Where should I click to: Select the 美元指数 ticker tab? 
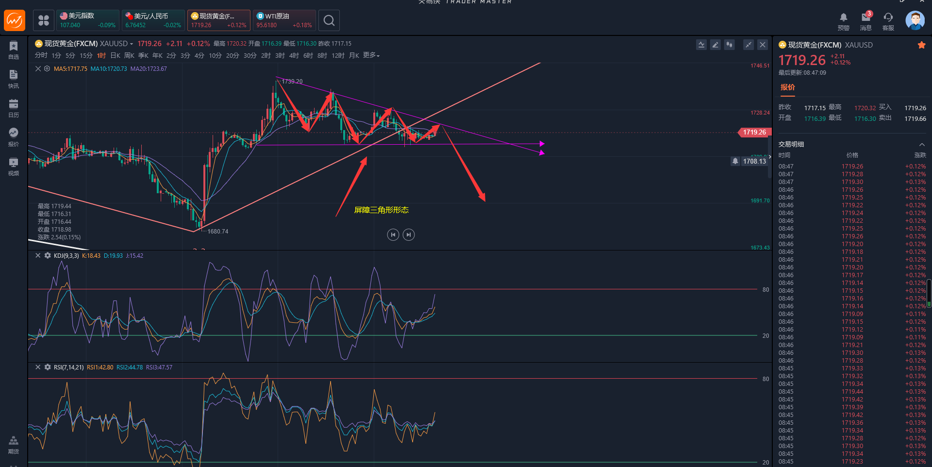coord(88,20)
